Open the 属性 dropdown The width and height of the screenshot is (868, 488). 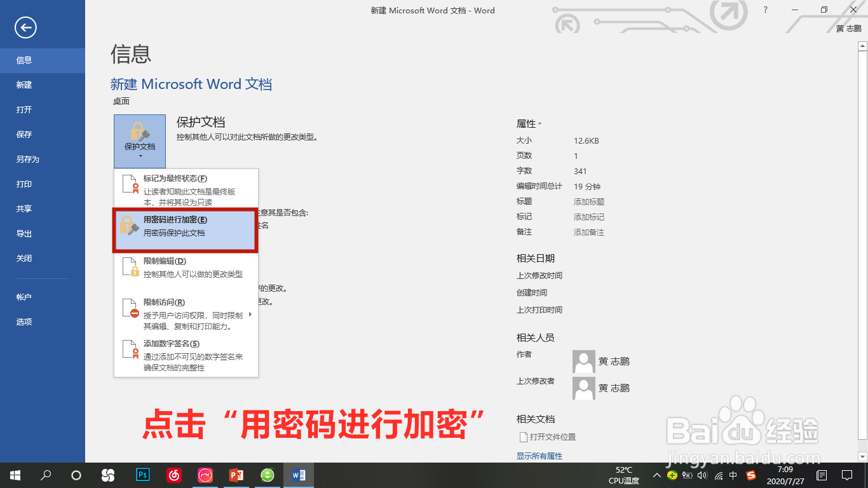pyautogui.click(x=529, y=124)
